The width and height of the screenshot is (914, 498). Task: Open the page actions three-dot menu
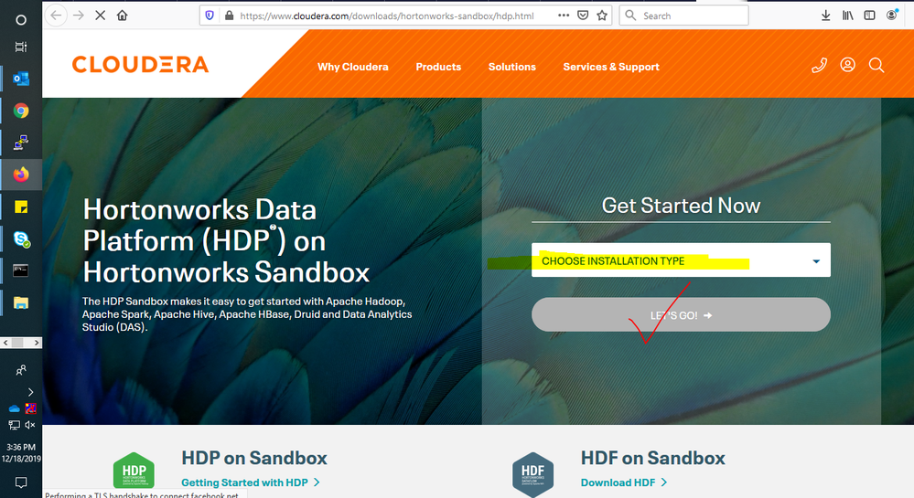tap(563, 16)
